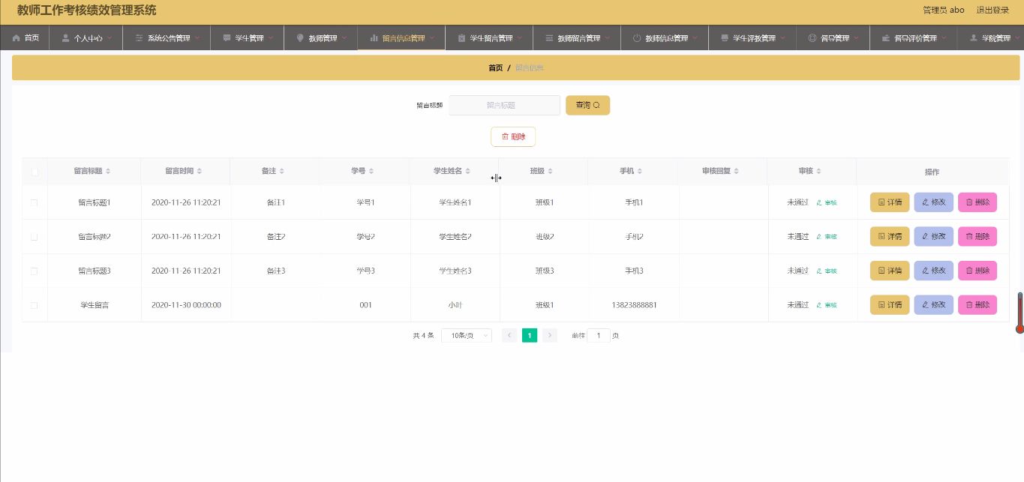The width and height of the screenshot is (1024, 482).
Task: Click the edit 审核 icon in the 留言标题1 row
Action: [818, 202]
